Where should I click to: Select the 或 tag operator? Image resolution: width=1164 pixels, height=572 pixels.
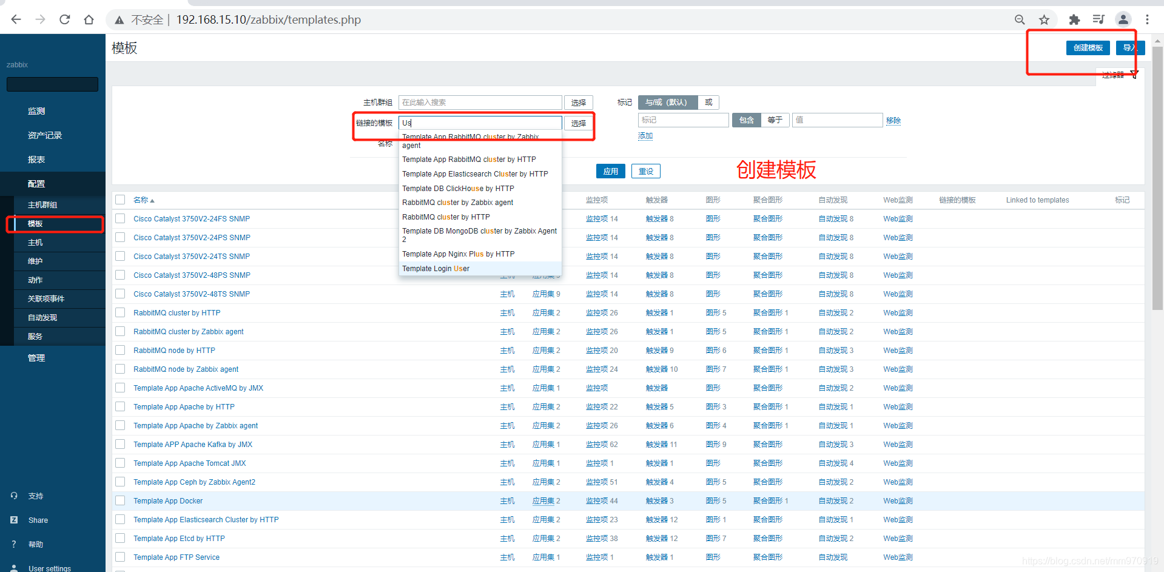[x=708, y=103]
